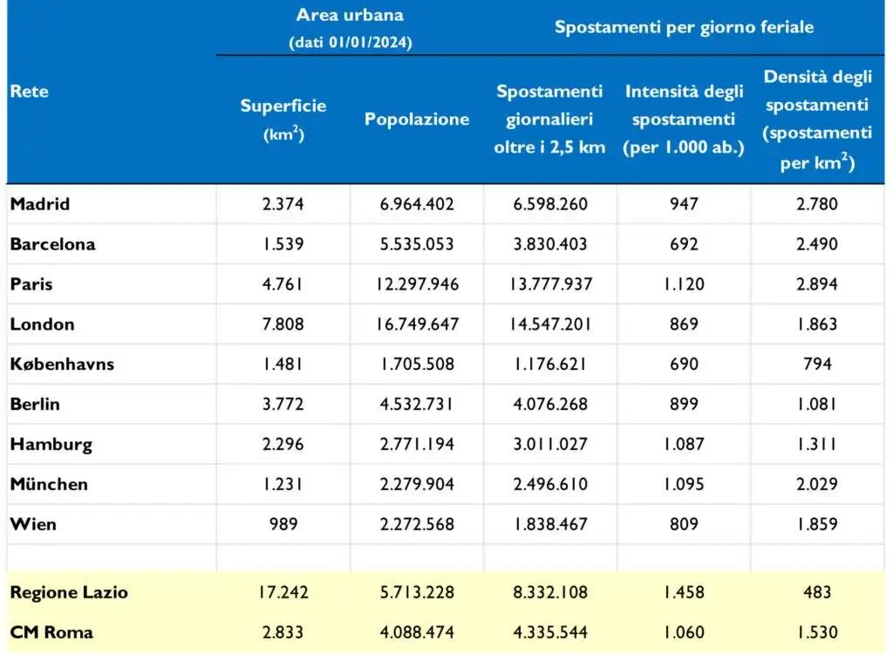Select the Paris row label
This screenshot has width=893, height=655.
31,284
